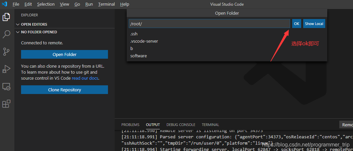Select the b folder entry
The width and height of the screenshot is (353, 151).
(x=227, y=48)
